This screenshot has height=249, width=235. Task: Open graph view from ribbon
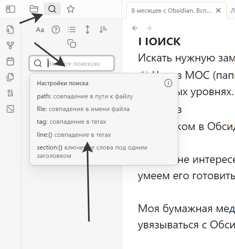(x=10, y=46)
